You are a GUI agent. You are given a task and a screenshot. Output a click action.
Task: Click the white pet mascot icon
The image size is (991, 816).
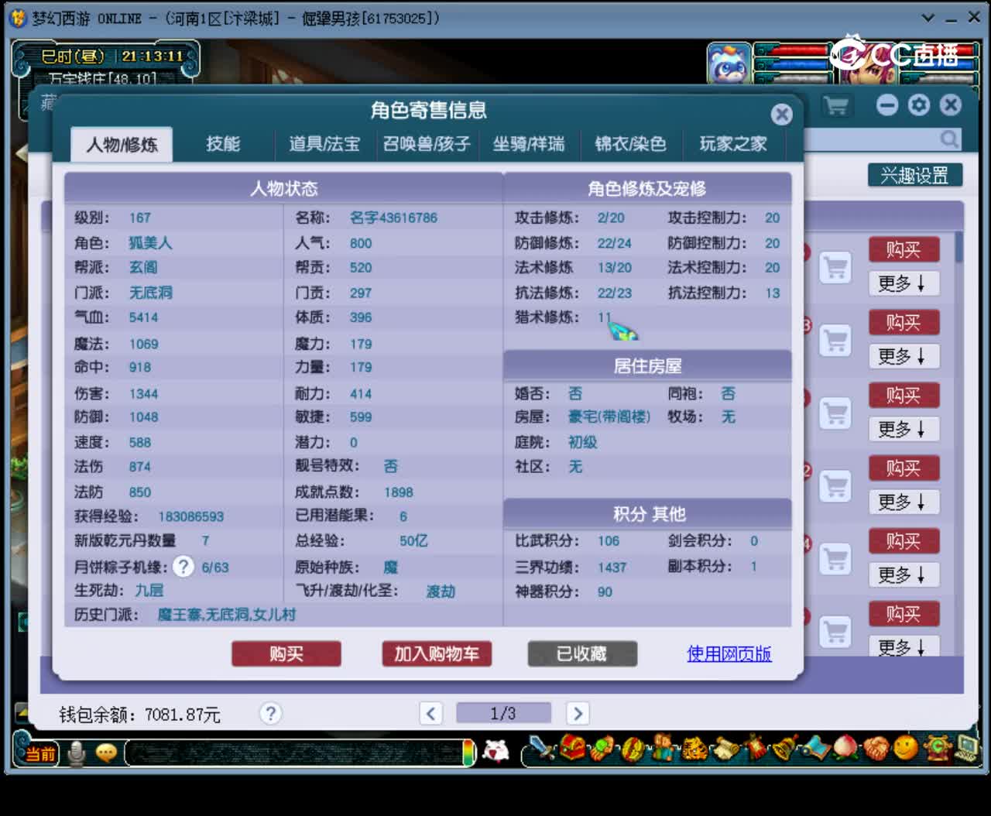(496, 749)
